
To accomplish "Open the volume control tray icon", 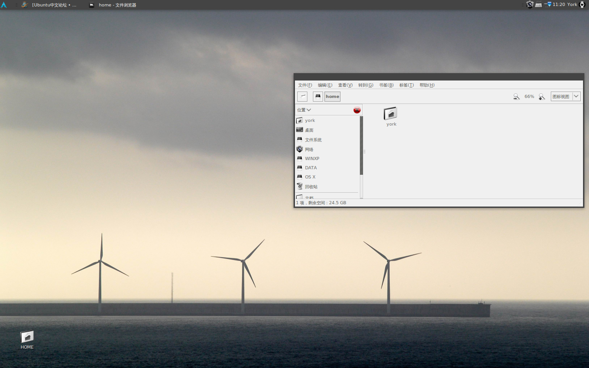I will 548,5.
